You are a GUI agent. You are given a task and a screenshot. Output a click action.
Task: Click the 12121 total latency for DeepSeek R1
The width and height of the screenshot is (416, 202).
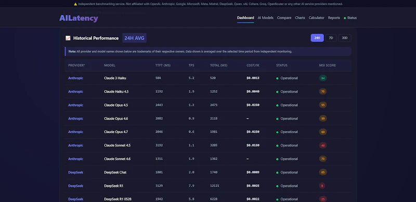click(x=215, y=185)
